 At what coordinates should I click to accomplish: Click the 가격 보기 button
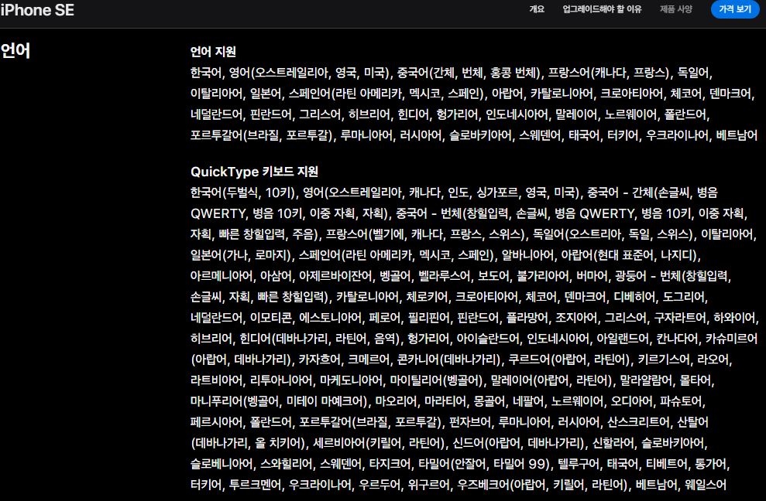pos(735,9)
